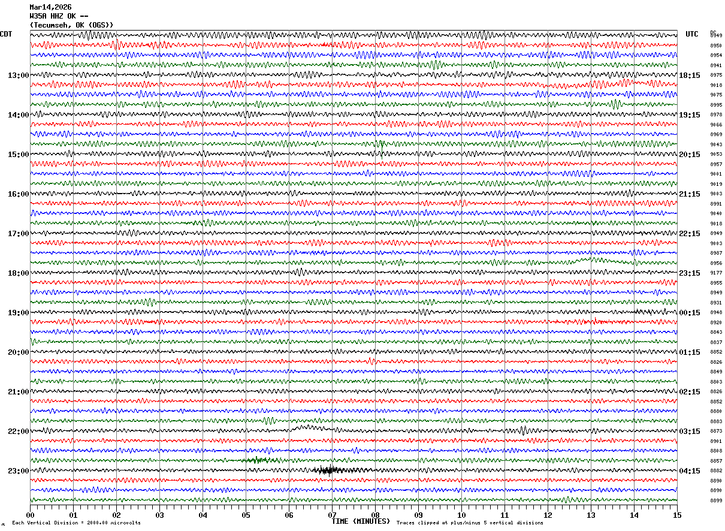The width and height of the screenshot is (725, 531).
Task: Click the DC offset value '8991'
Action: pos(716,204)
